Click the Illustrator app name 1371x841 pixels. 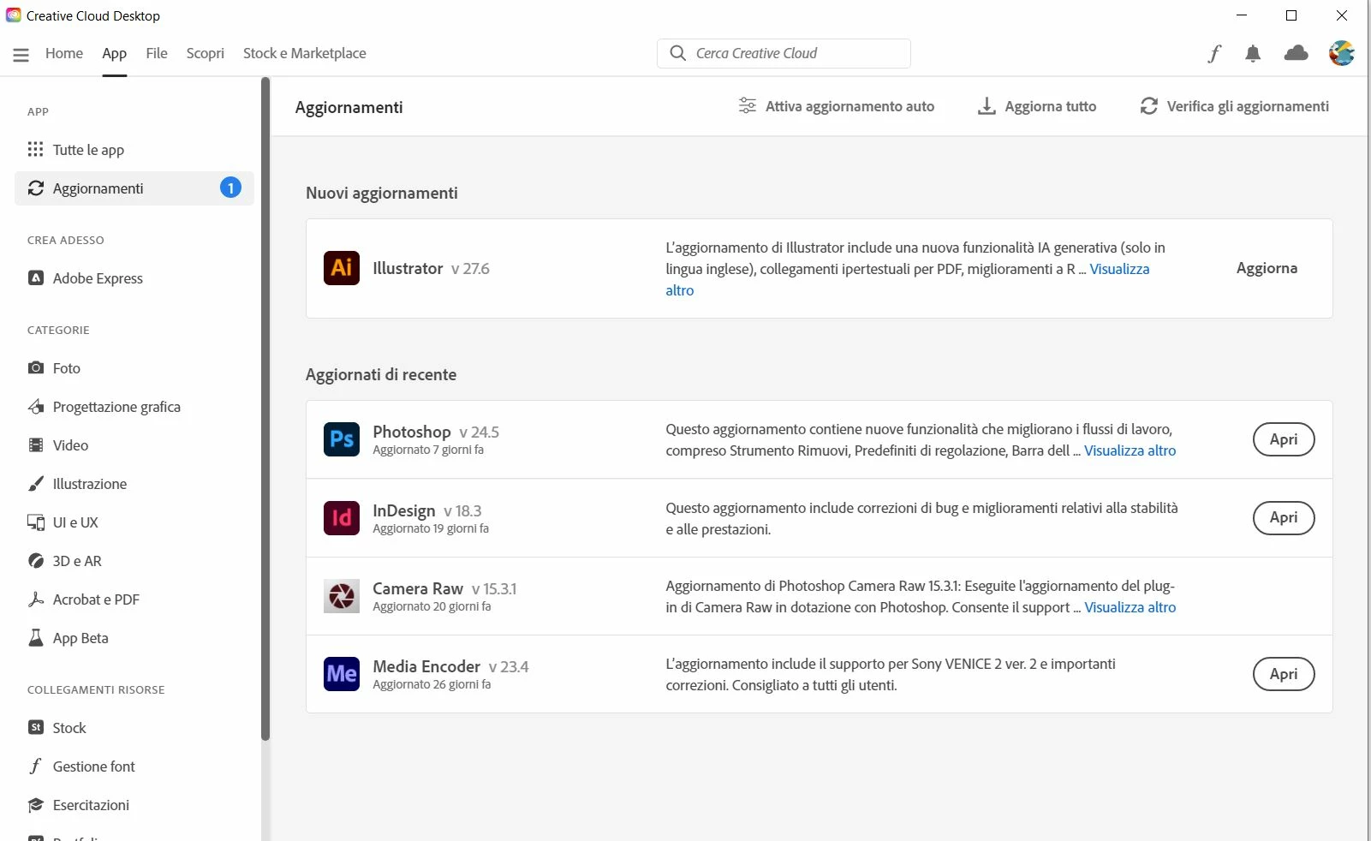point(408,268)
